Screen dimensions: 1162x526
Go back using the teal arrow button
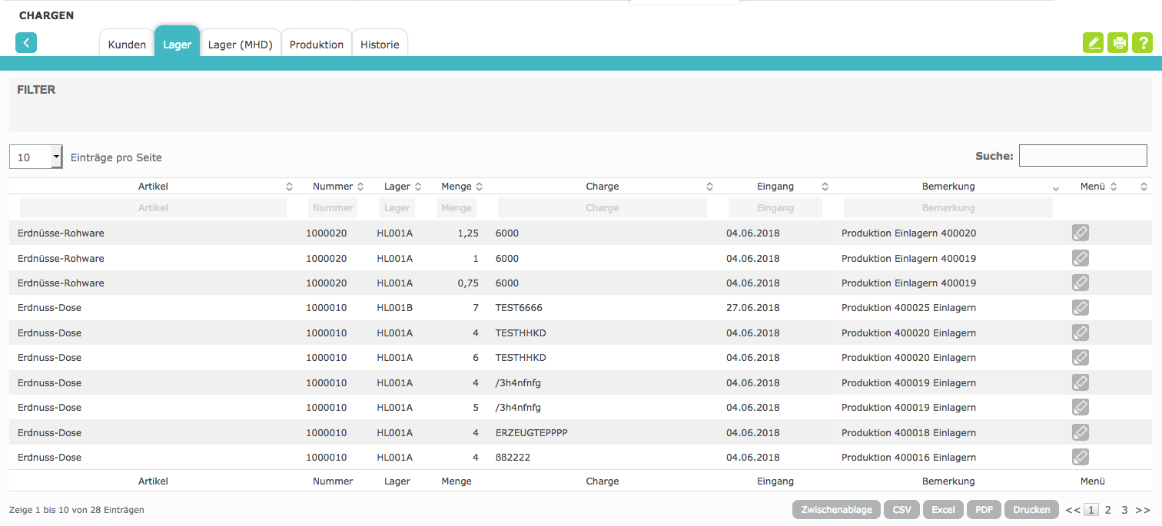26,43
